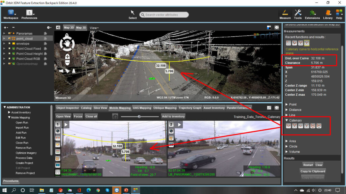Image resolution: width=346 pixels, height=194 pixels.
Task: Open the Trajectory Graph tab
Action: [x=190, y=108]
